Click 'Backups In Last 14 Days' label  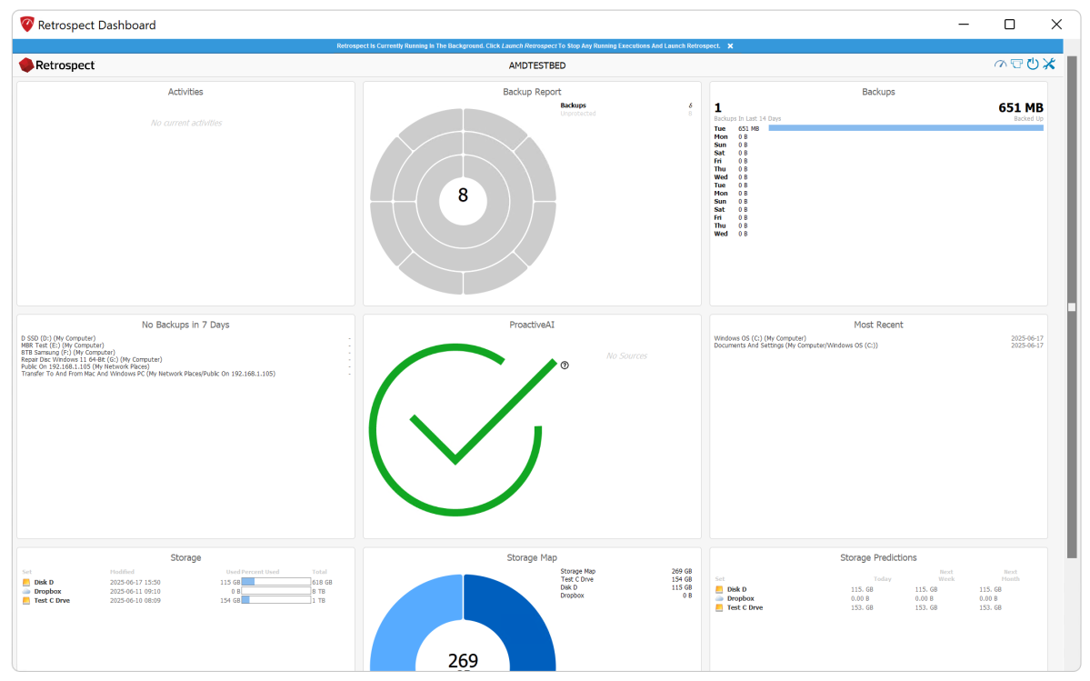[747, 119]
